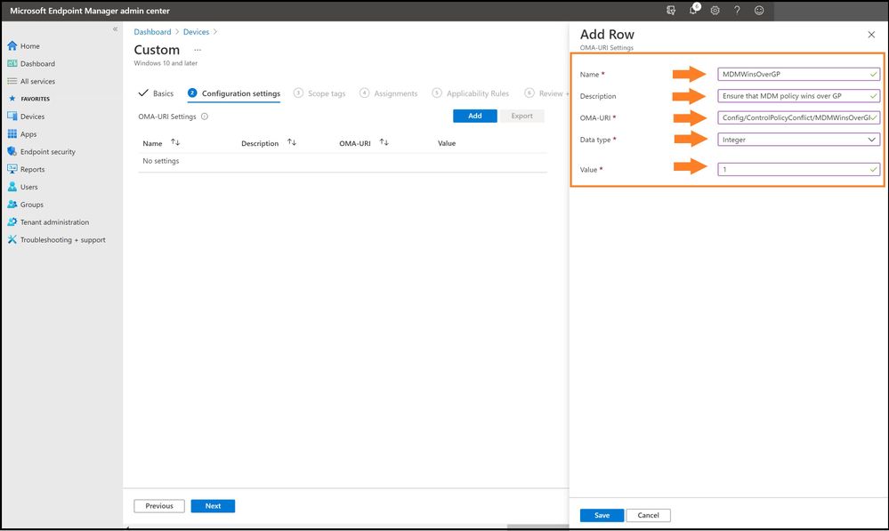Focus the Value input field
The image size is (889, 531).
point(798,169)
